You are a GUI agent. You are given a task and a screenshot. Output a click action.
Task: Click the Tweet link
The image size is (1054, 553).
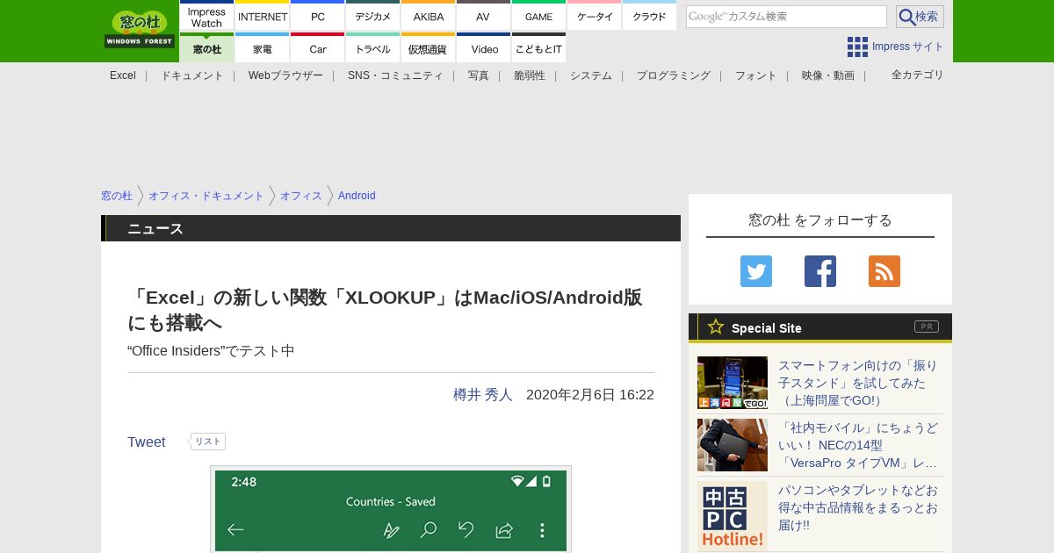pos(147,442)
